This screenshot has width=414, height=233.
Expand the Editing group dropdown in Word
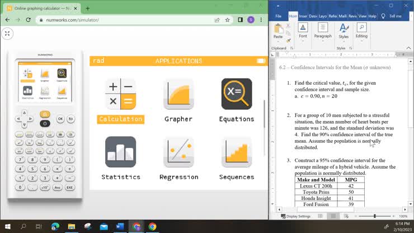tap(361, 41)
